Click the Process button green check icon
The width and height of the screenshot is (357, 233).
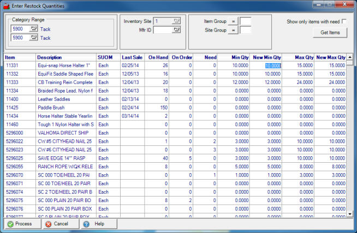tap(10, 224)
